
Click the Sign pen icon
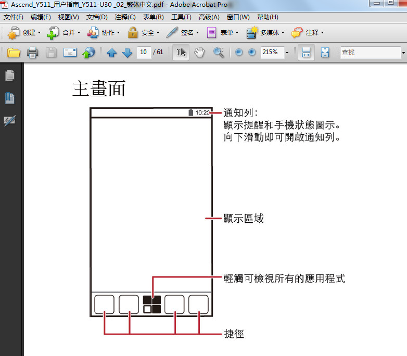coord(172,33)
